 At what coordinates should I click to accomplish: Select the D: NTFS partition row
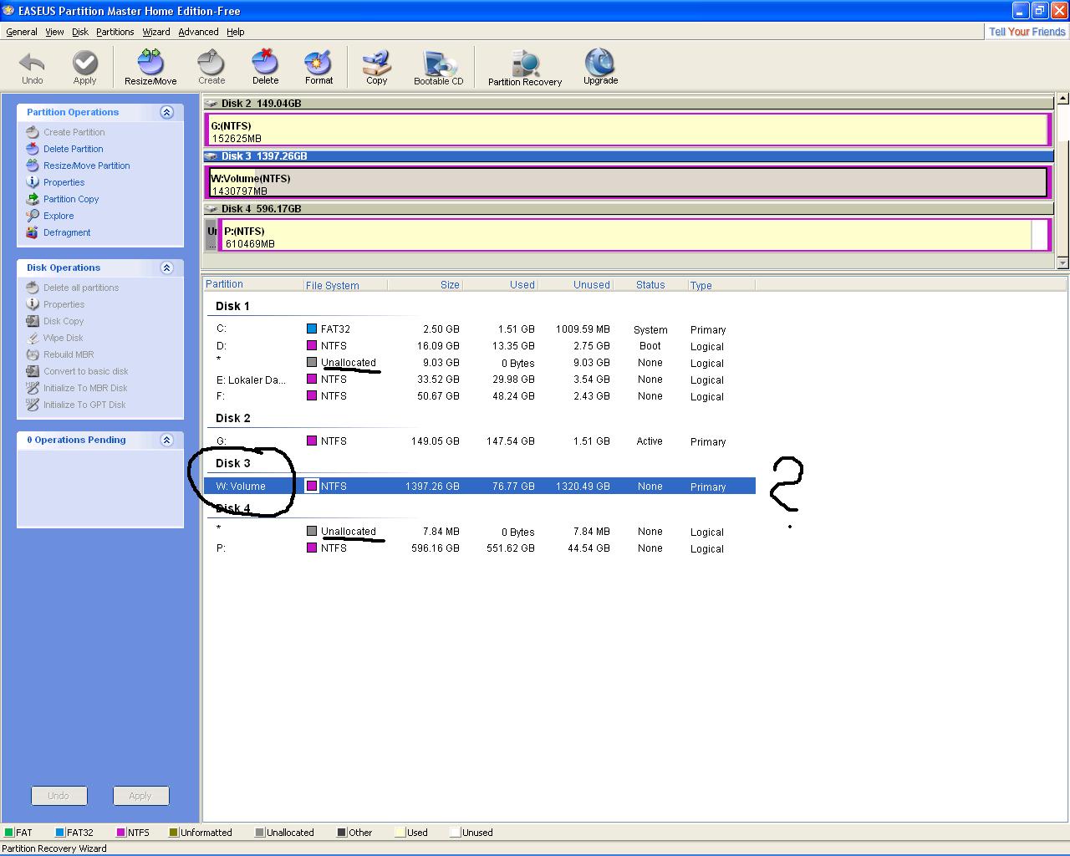pos(480,346)
